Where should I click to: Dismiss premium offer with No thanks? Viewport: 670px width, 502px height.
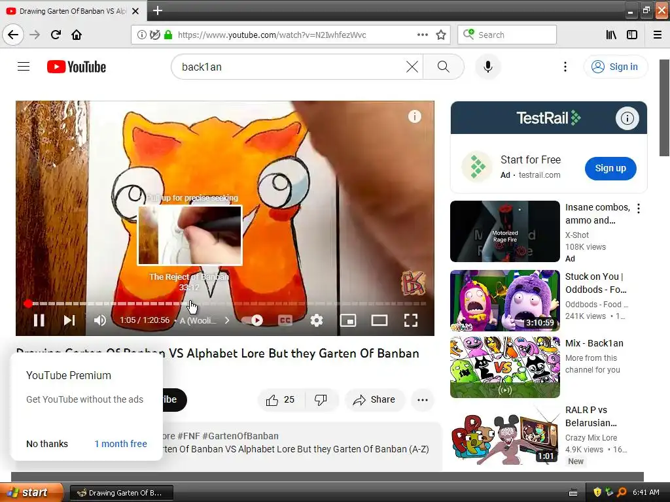tap(47, 444)
